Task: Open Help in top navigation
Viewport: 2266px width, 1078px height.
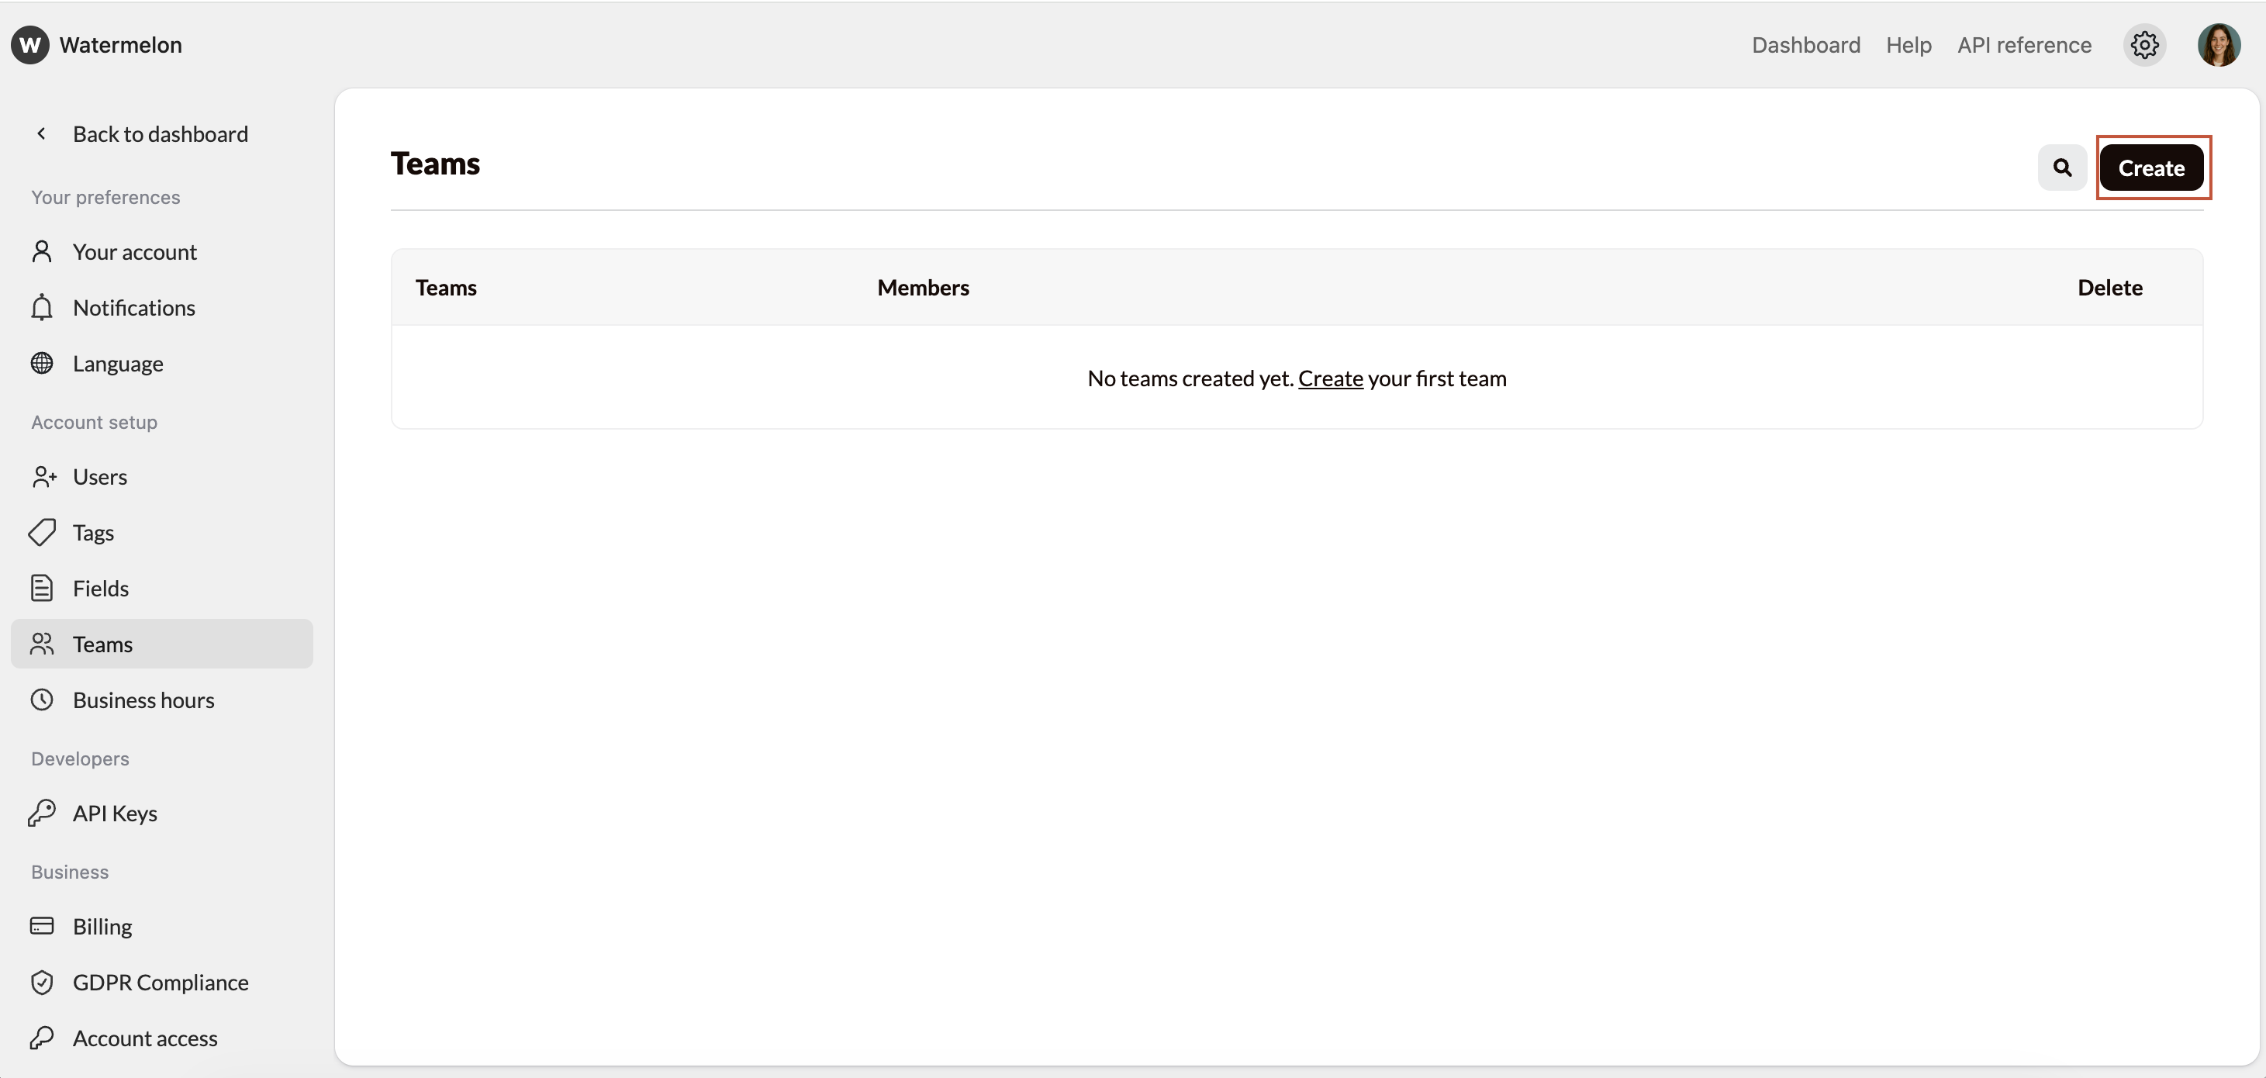Action: pyautogui.click(x=1908, y=45)
